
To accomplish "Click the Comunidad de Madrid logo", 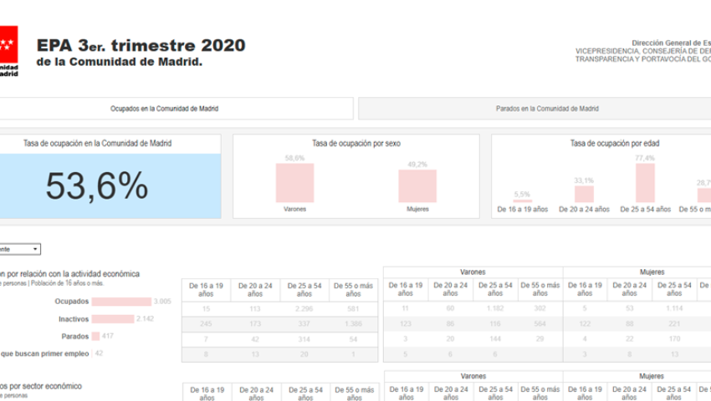I will [x=8, y=51].
